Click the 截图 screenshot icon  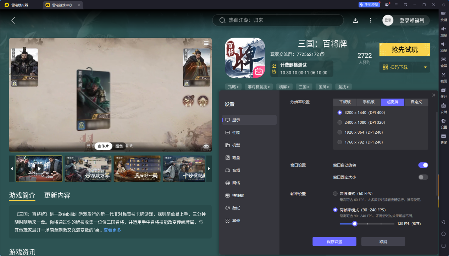click(443, 77)
